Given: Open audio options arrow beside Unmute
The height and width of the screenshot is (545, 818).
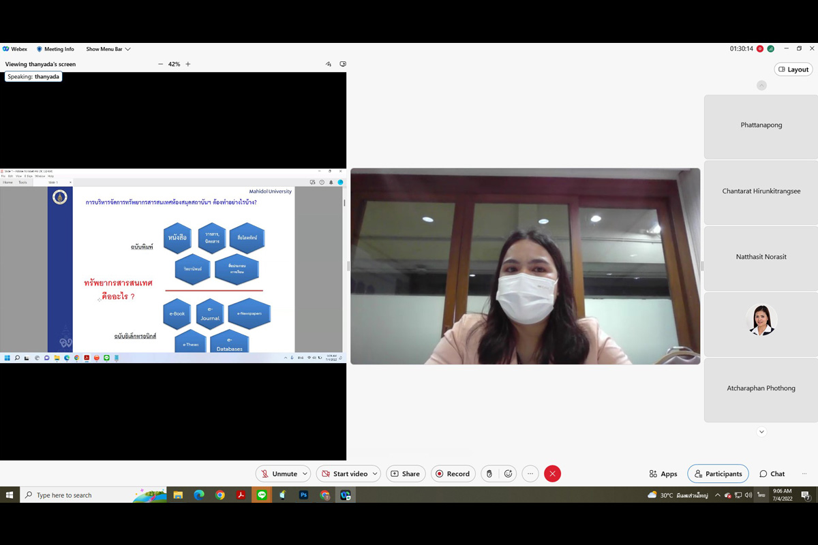Looking at the screenshot, I should (x=305, y=473).
